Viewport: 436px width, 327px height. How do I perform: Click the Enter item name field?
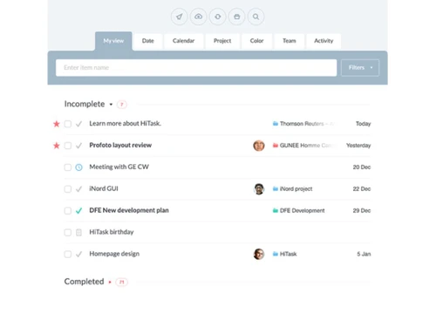point(196,68)
